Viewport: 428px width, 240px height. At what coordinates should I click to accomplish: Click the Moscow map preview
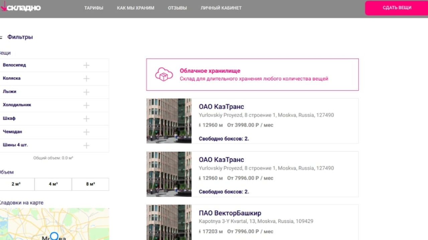(x=54, y=224)
